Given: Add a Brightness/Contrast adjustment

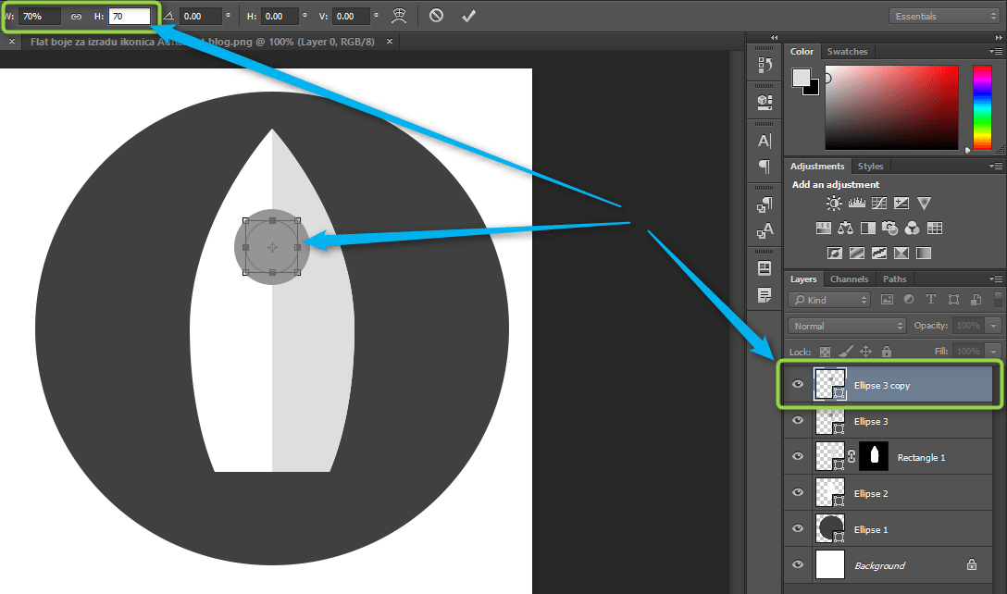Looking at the screenshot, I should coord(834,204).
